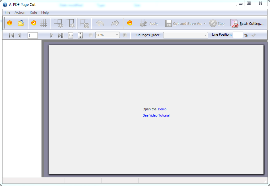Click Cut and Save As
Viewport: 270px width, 186px height.
point(184,24)
